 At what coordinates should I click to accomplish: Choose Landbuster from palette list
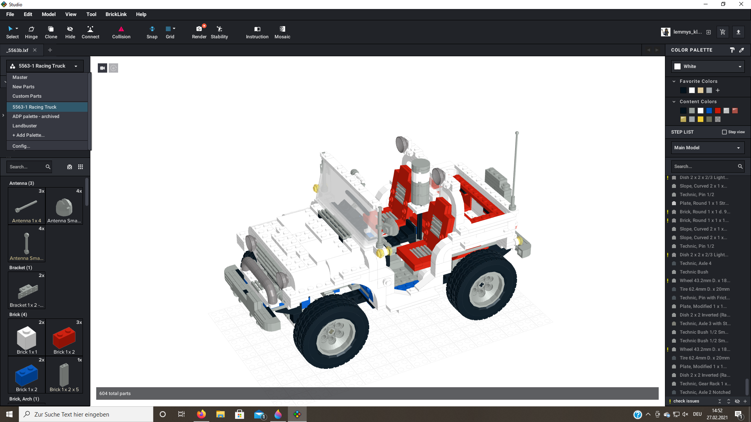pyautogui.click(x=25, y=126)
